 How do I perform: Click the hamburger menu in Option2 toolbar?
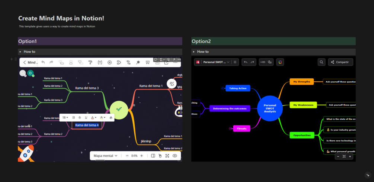point(235,62)
